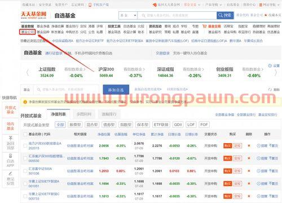Tick the select-all checkbox in table header
This screenshot has width=282, height=203.
tap(25, 134)
